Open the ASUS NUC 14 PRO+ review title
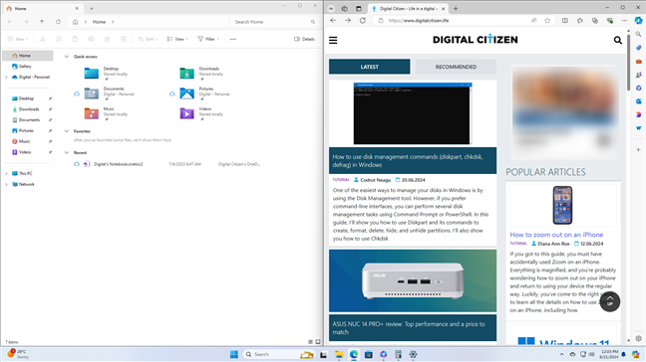The height and width of the screenshot is (362, 646). (x=409, y=328)
